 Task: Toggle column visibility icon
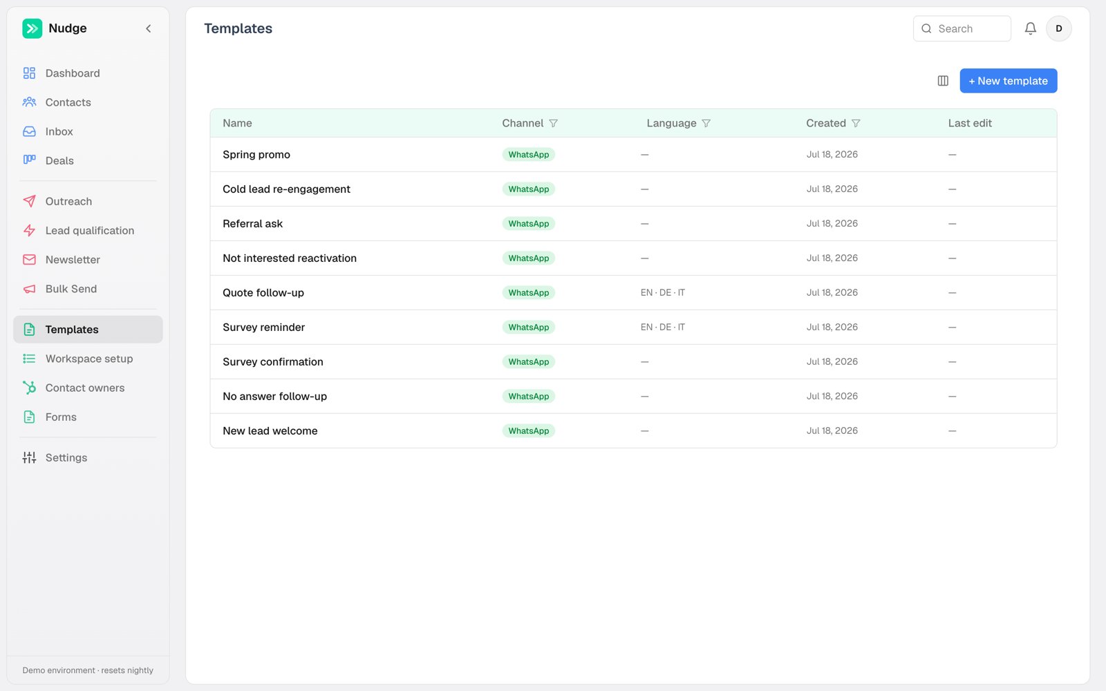pos(943,81)
